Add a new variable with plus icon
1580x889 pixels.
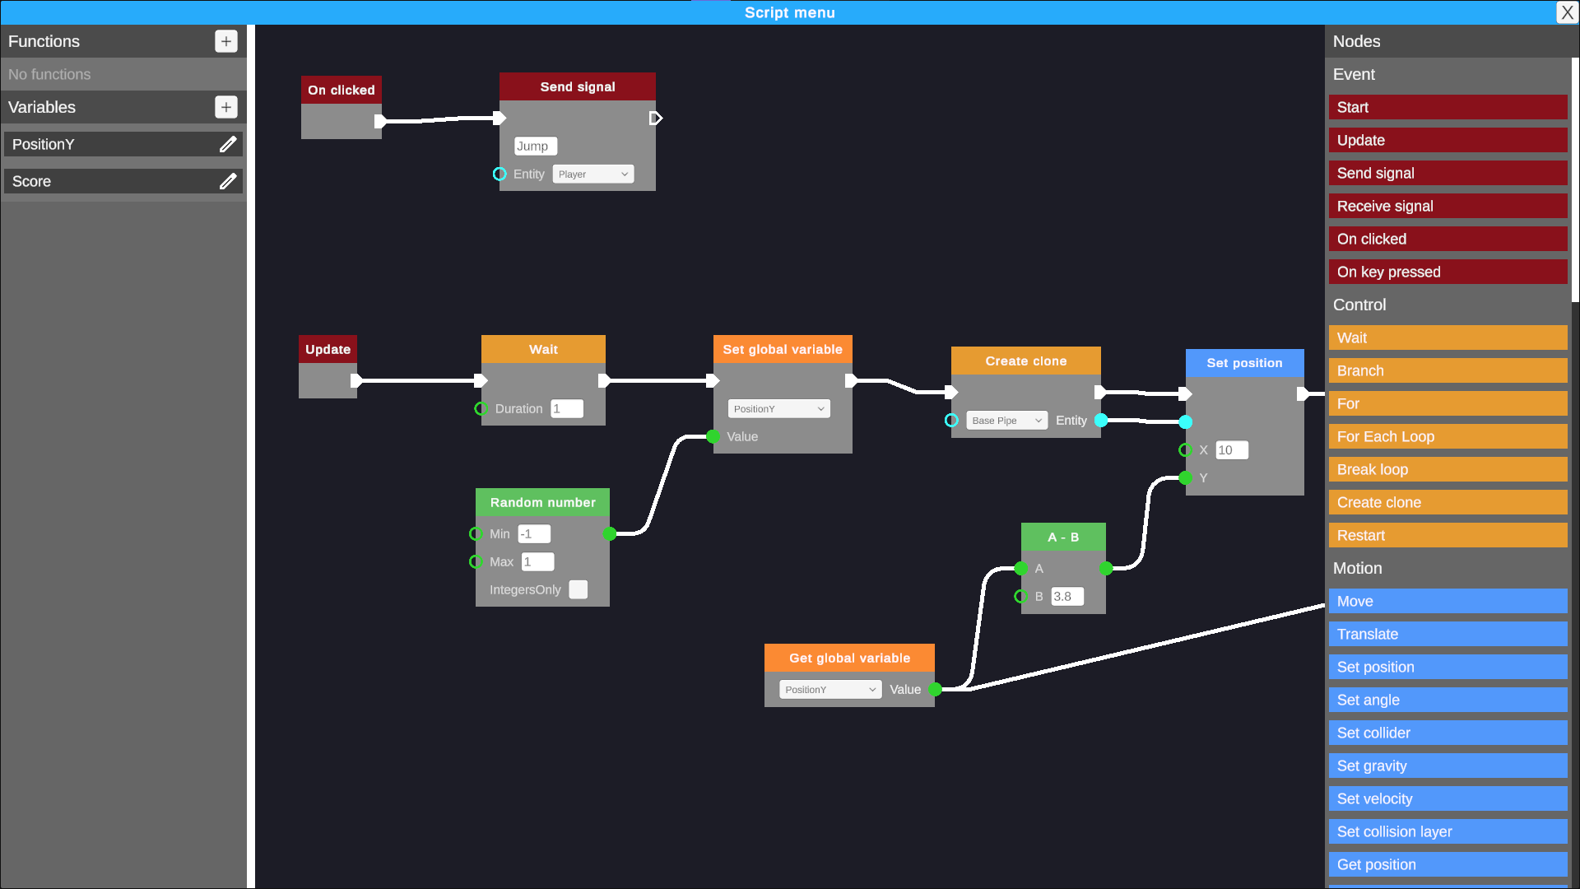[226, 107]
